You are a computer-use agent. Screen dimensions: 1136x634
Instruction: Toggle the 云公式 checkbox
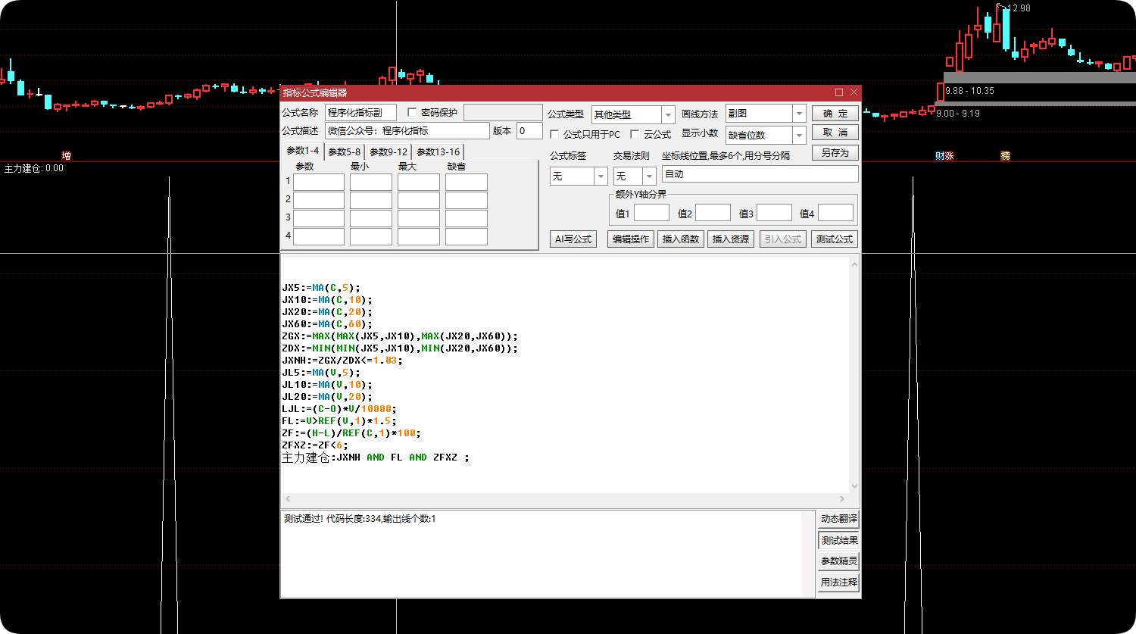click(x=635, y=134)
